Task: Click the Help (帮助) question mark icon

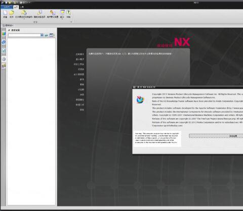Action: pyautogui.click(x=68, y=13)
